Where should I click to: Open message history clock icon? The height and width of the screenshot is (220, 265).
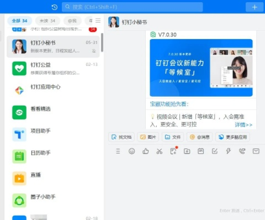pos(54,7)
